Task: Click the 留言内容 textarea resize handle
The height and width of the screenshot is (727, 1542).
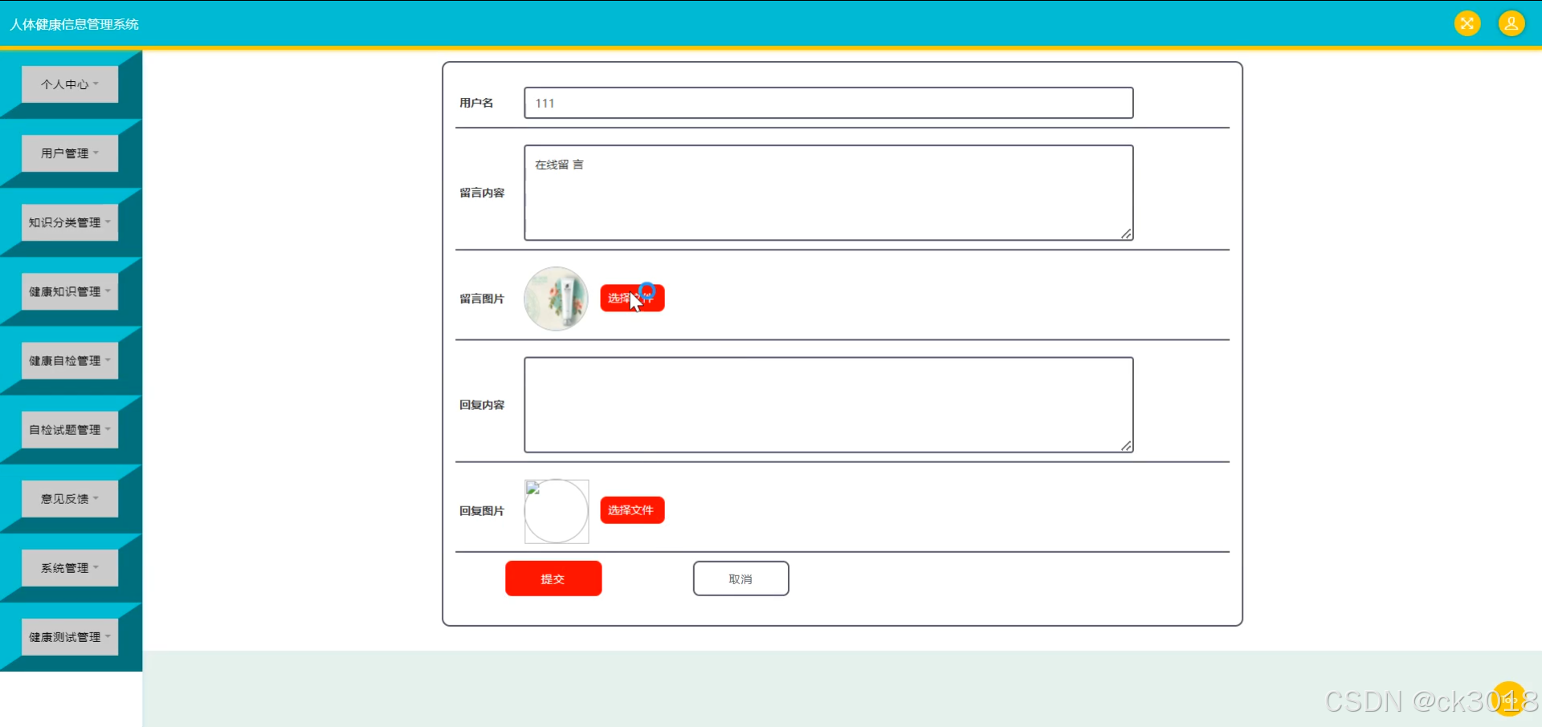Action: pos(1127,234)
